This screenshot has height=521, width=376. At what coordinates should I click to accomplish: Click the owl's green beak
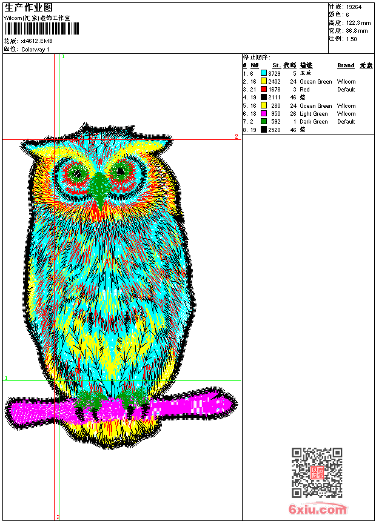(x=99, y=185)
